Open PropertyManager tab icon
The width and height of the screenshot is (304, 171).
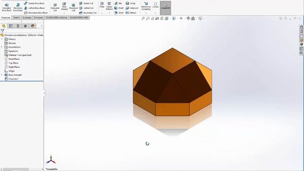[11, 26]
